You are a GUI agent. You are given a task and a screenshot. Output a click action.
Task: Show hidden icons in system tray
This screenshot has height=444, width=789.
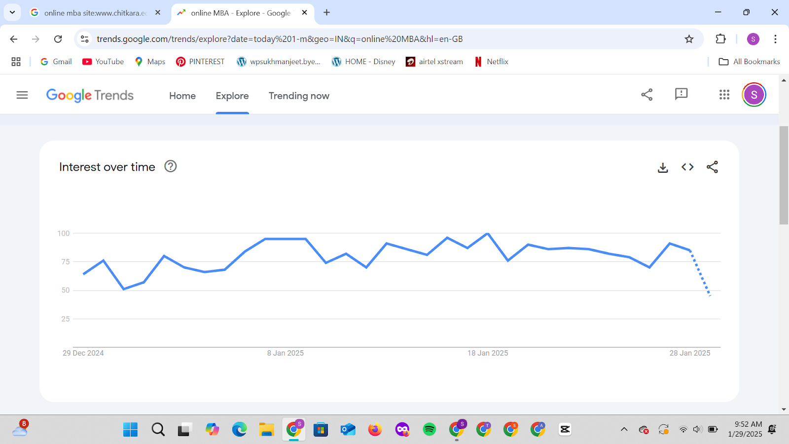coord(624,429)
